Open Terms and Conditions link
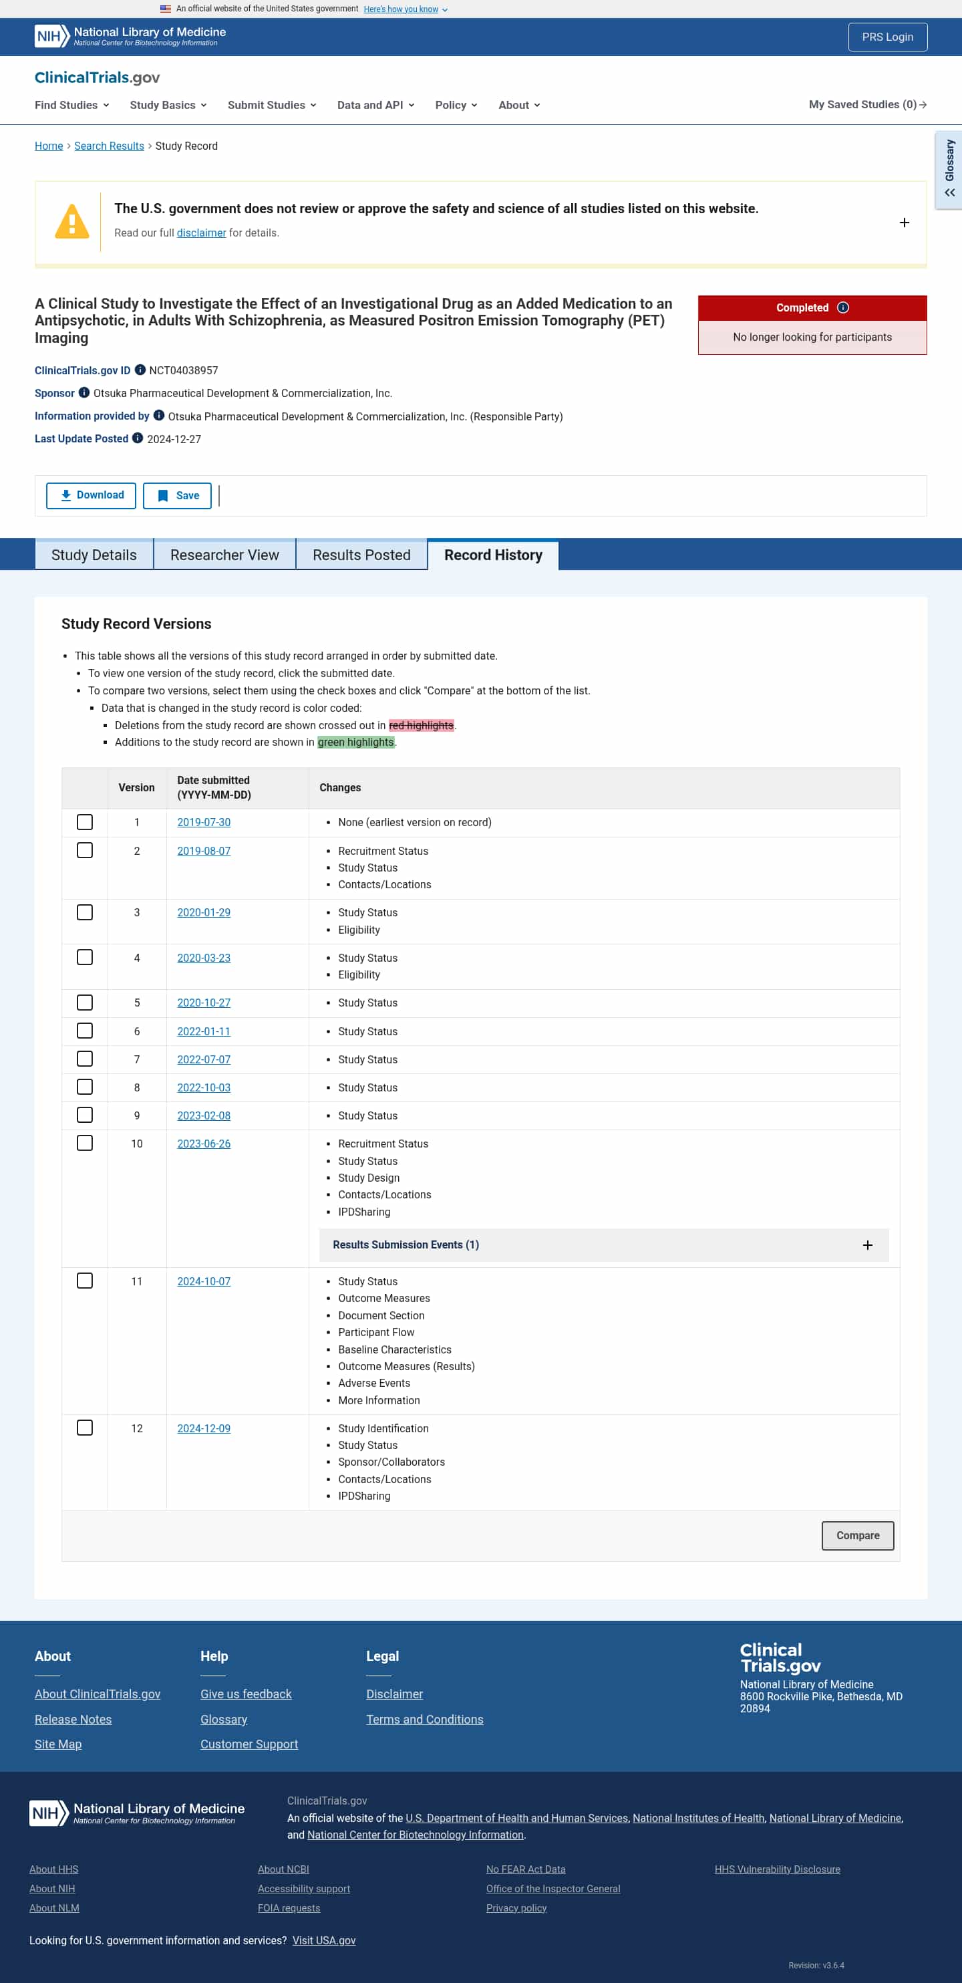 pyautogui.click(x=425, y=1720)
